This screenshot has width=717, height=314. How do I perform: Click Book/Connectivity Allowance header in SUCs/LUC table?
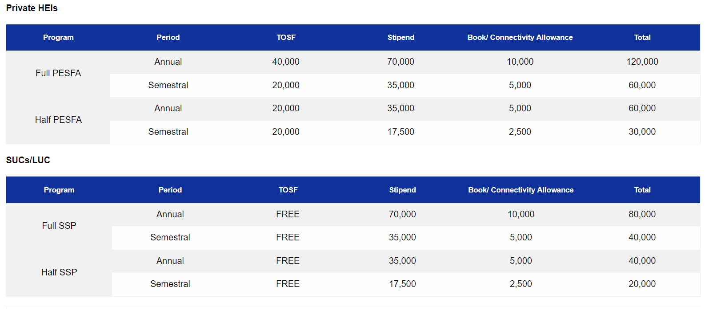521,190
